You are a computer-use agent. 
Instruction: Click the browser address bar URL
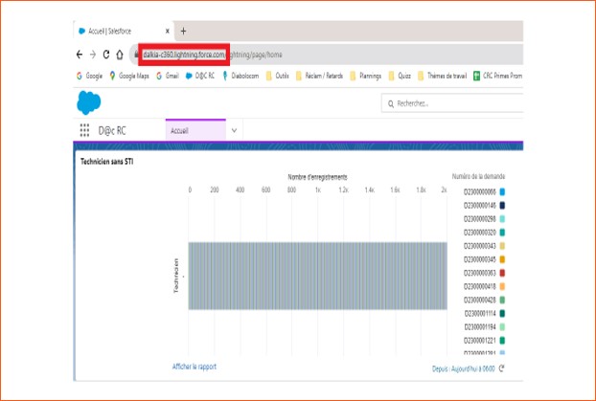pyautogui.click(x=213, y=55)
